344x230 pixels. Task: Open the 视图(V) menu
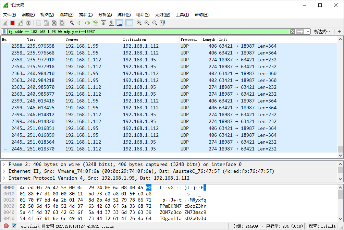47,14
